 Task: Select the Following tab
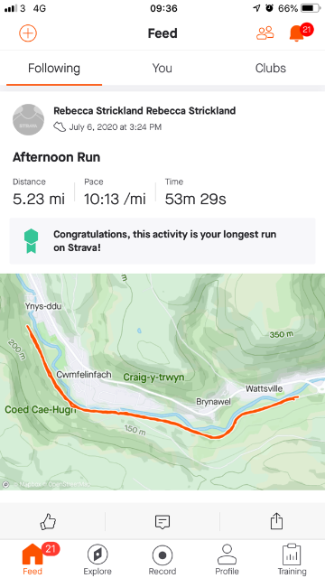pos(54,69)
